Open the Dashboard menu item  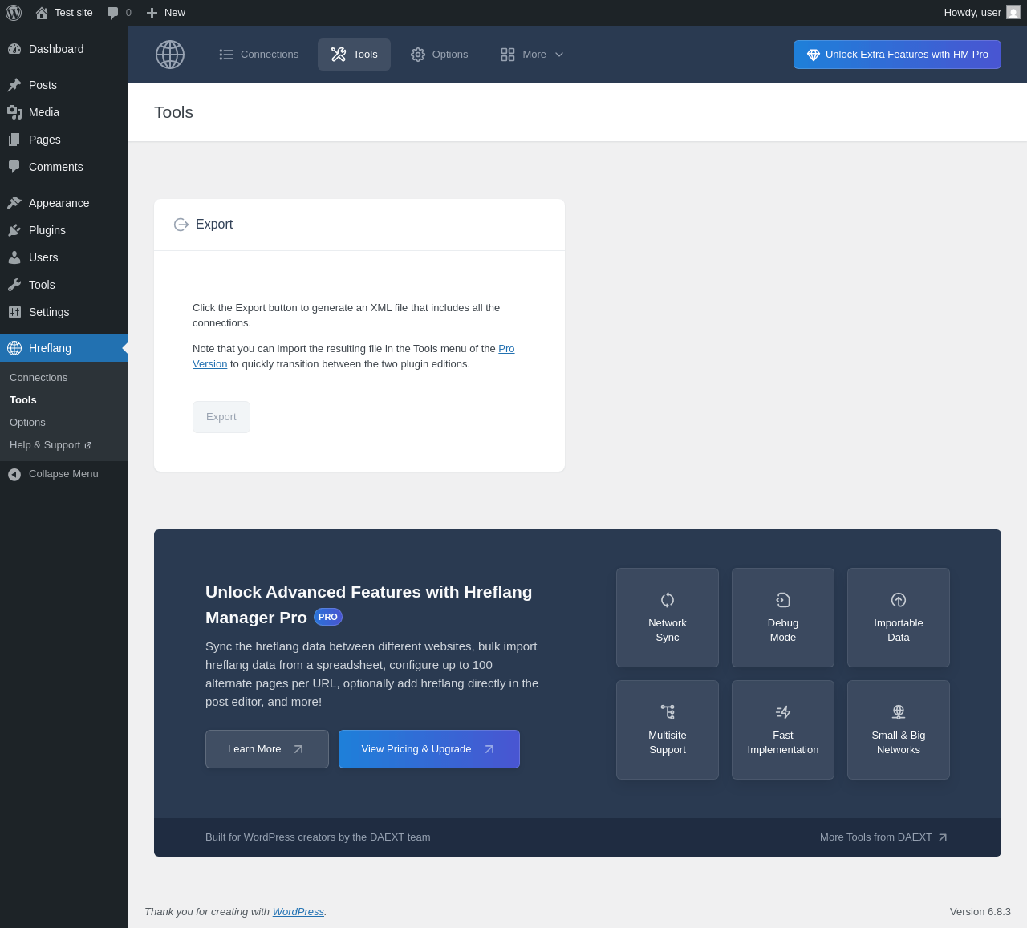(x=64, y=49)
